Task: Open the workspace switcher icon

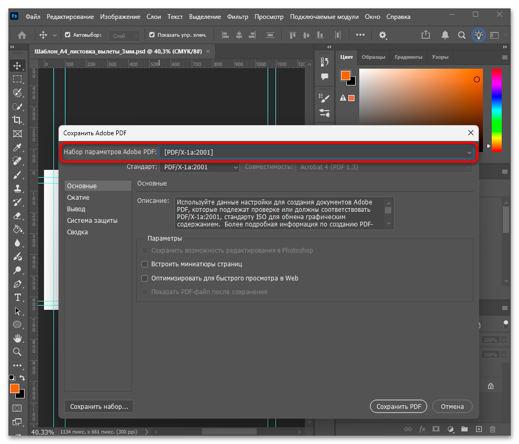Action: tap(494, 35)
